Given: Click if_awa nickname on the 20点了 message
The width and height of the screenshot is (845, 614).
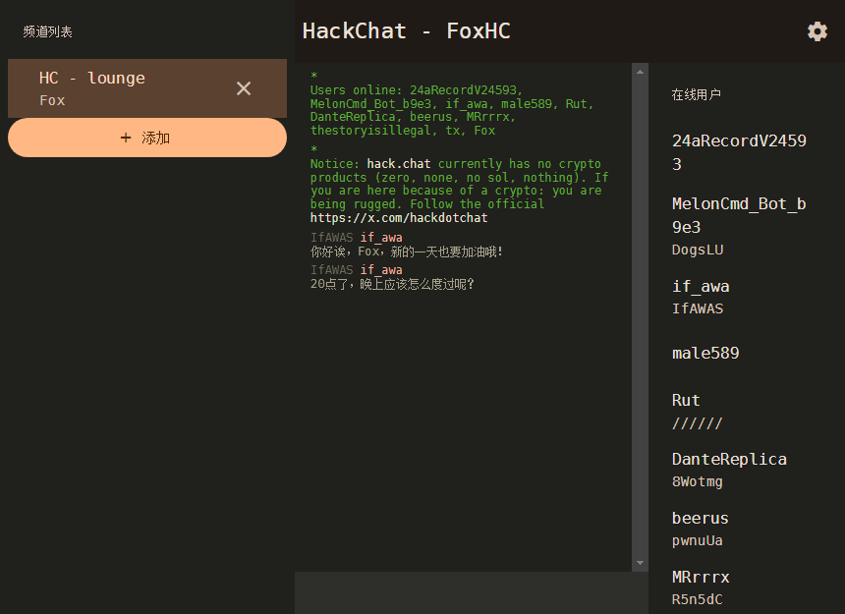Looking at the screenshot, I should [381, 270].
